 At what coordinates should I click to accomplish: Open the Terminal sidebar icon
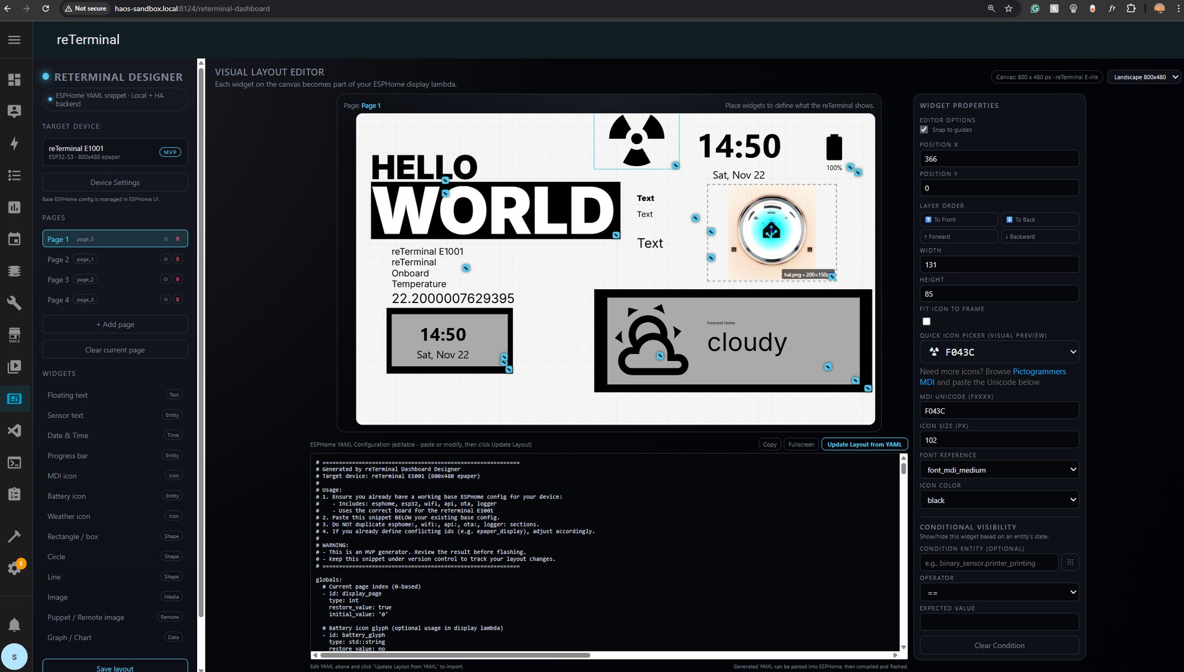tap(14, 463)
